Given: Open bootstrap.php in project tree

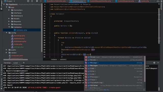Looking at the screenshot, I should click(x=19, y=36).
